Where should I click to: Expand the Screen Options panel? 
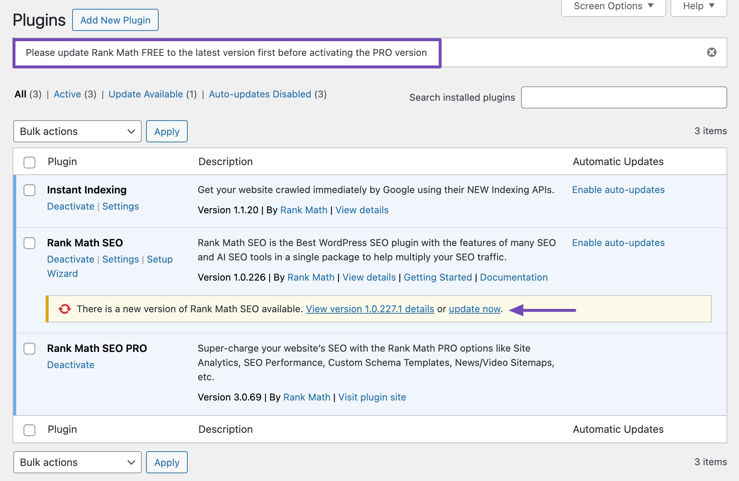click(614, 7)
